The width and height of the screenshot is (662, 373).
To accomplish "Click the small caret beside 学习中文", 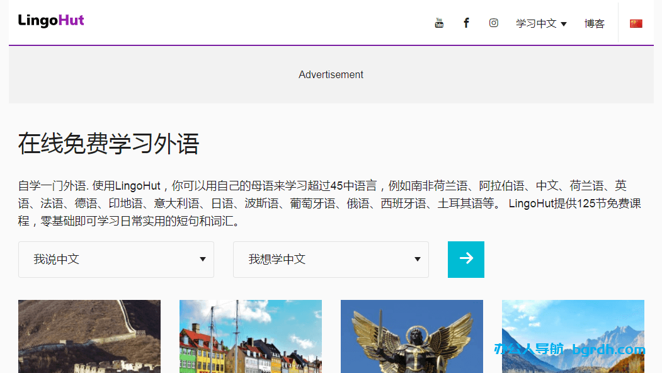I will [564, 24].
